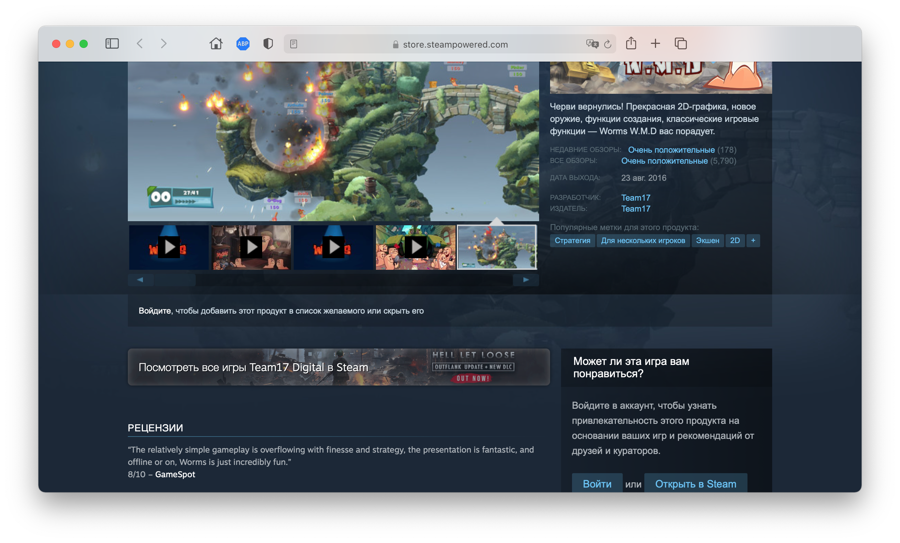Select the highlighted island screenshot thumbnail
900x543 pixels.
pos(497,248)
